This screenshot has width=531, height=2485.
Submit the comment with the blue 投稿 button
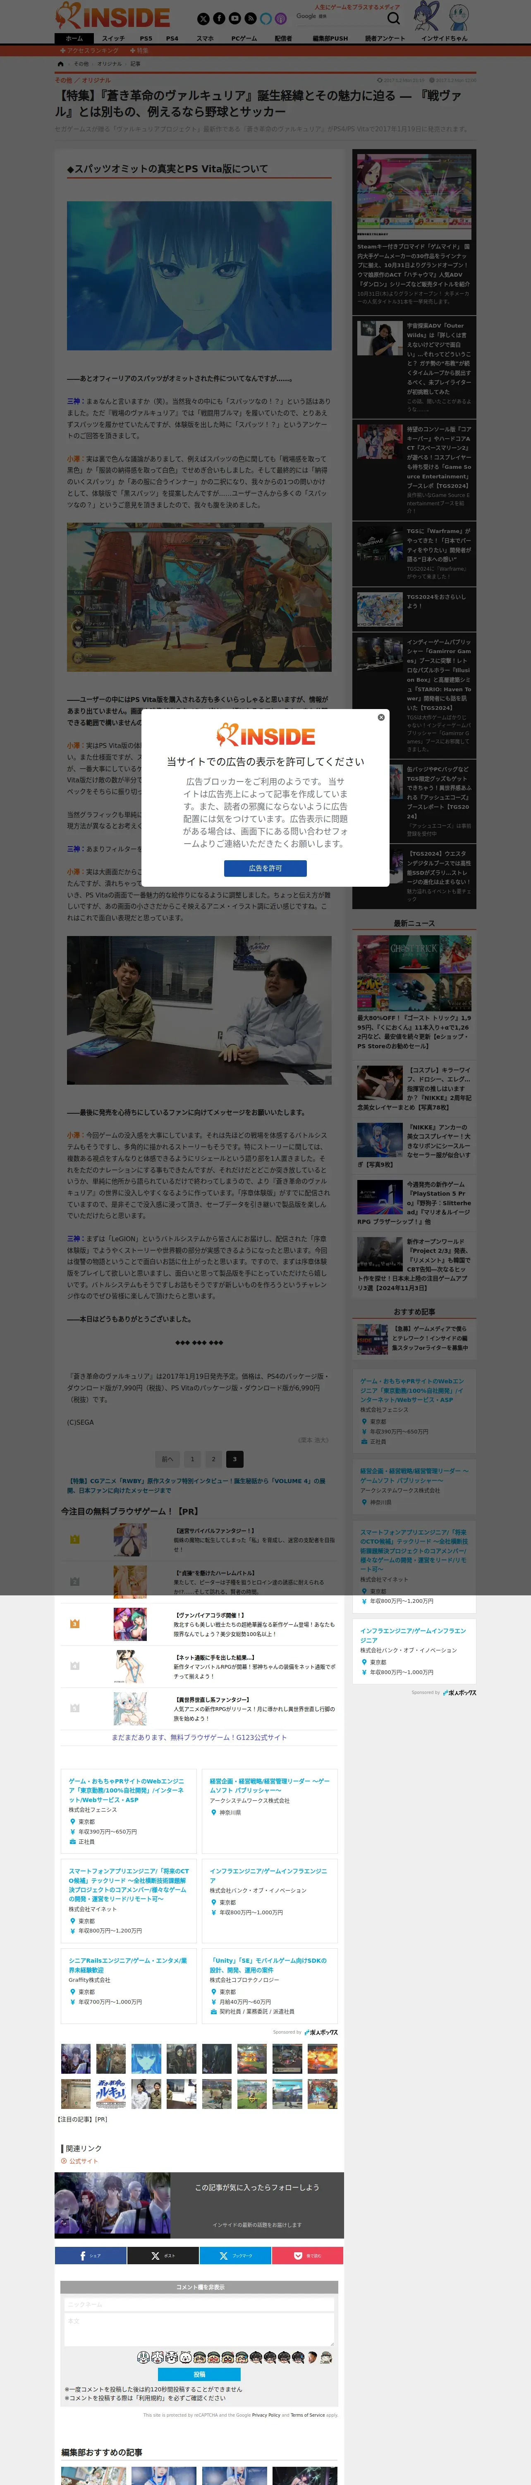pyautogui.click(x=199, y=2374)
